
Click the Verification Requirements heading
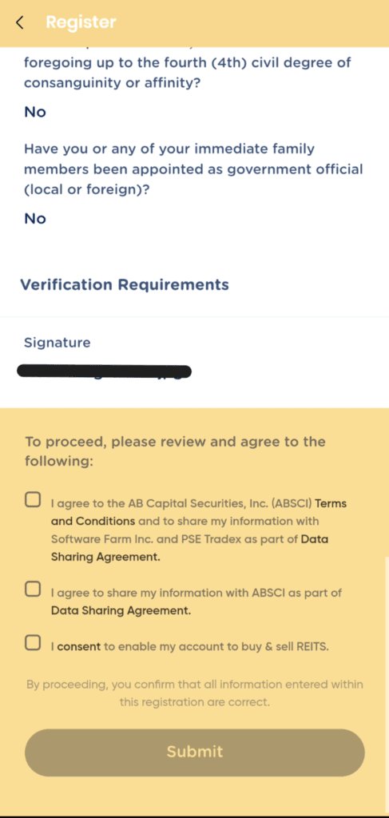pos(125,285)
